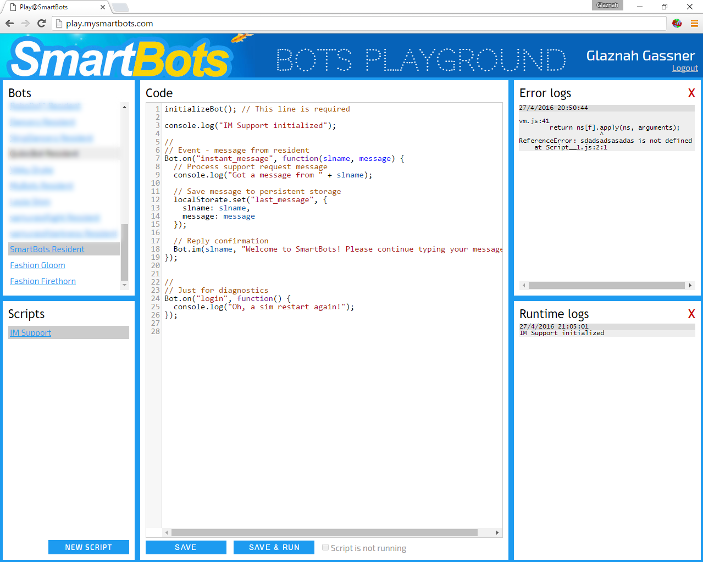Click the page icon in the address bar

(59, 24)
